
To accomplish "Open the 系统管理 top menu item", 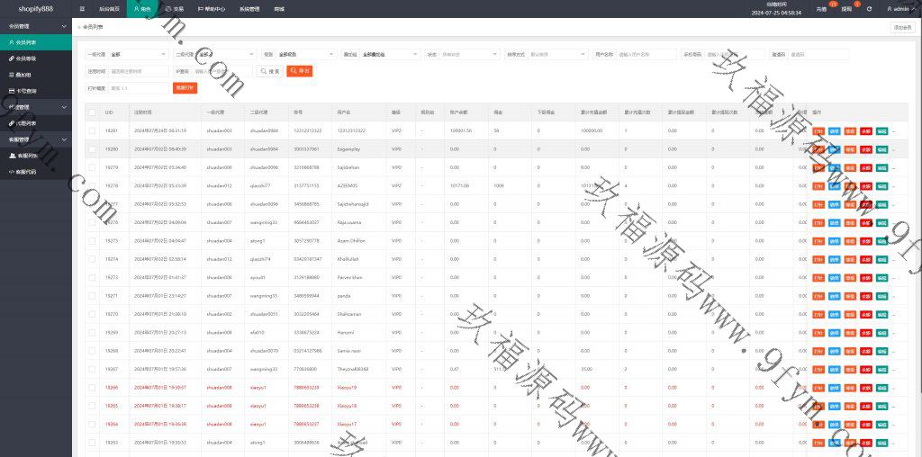I will point(250,8).
